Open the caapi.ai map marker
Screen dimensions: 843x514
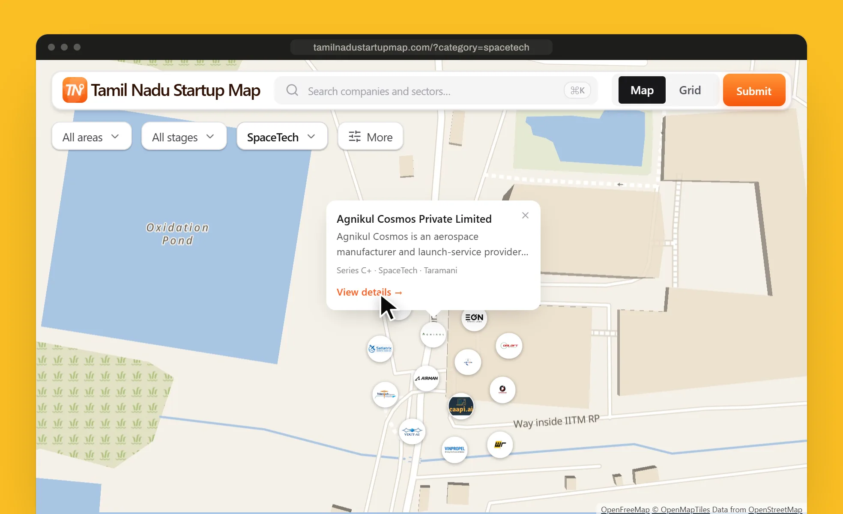point(461,406)
